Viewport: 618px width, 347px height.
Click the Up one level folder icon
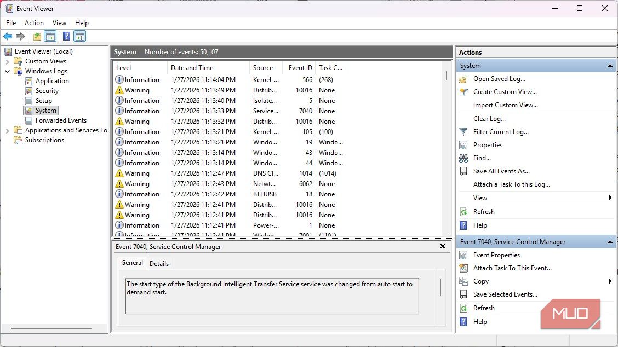(x=37, y=37)
